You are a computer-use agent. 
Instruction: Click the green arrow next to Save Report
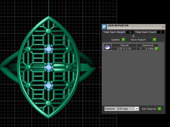click(154, 40)
